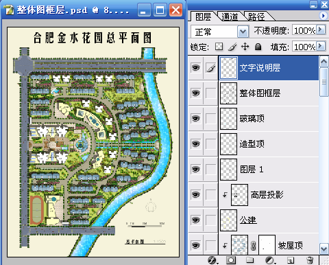Click the paintbrush indicator on 文字说明层 layer
329x265 pixels.
point(210,68)
